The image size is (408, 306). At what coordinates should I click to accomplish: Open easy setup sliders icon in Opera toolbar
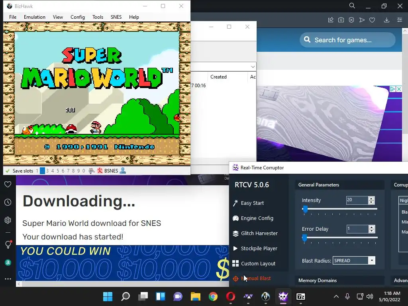click(400, 20)
